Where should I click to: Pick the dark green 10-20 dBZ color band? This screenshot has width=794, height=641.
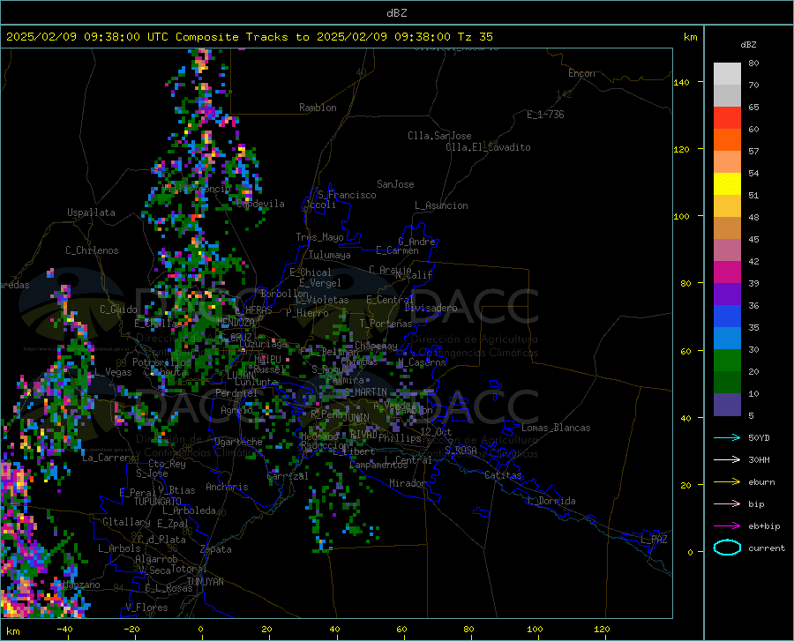coord(727,383)
